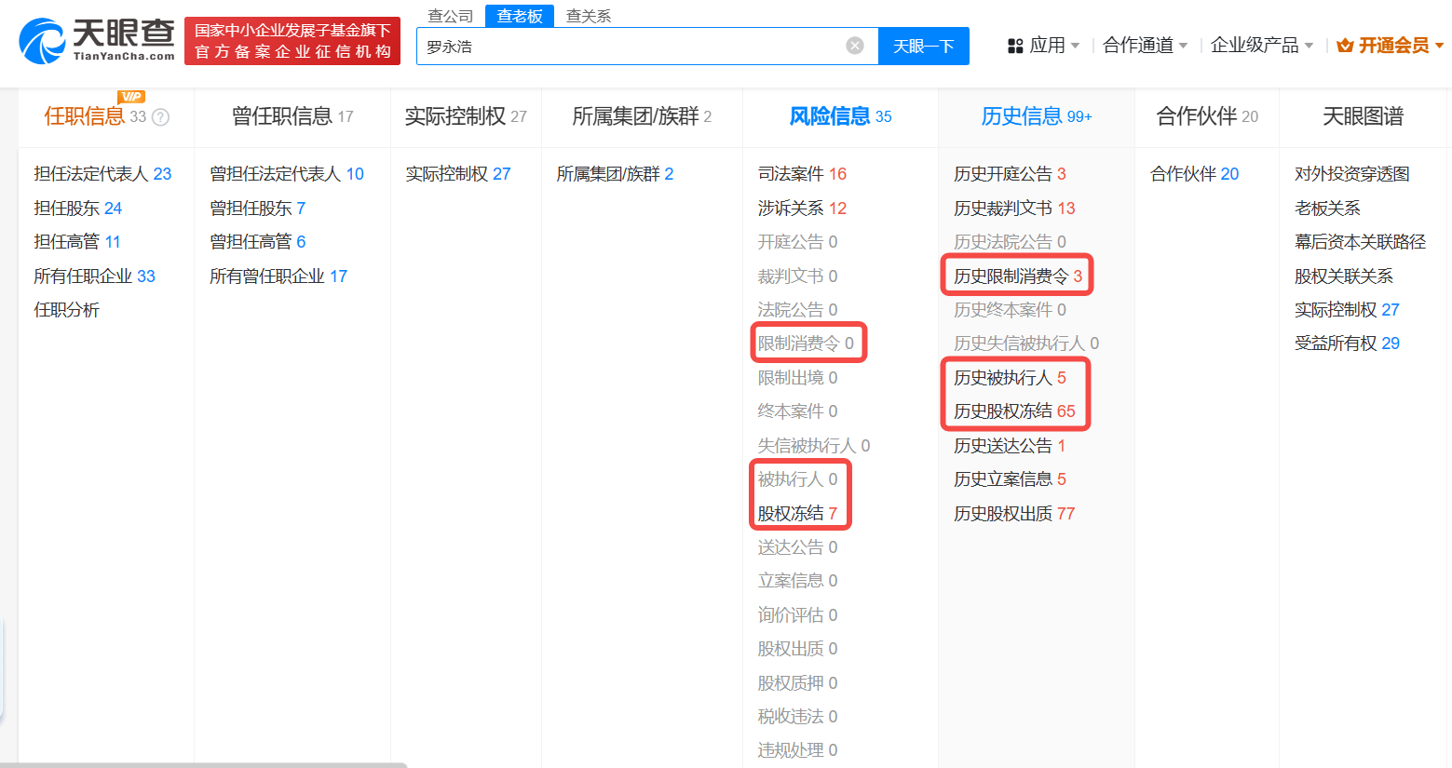This screenshot has height=768, width=1452.
Task: Click the 历史限制消费令 3 link
Action: coord(1015,275)
